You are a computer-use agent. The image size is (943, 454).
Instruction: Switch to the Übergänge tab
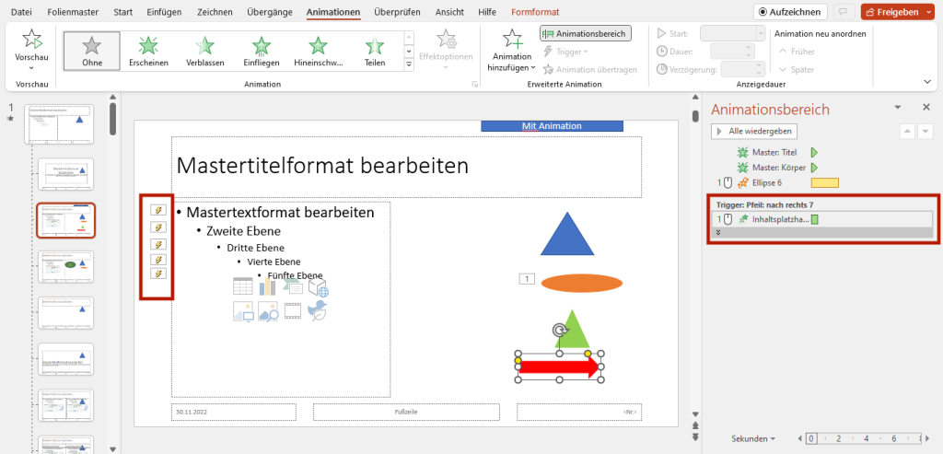272,12
